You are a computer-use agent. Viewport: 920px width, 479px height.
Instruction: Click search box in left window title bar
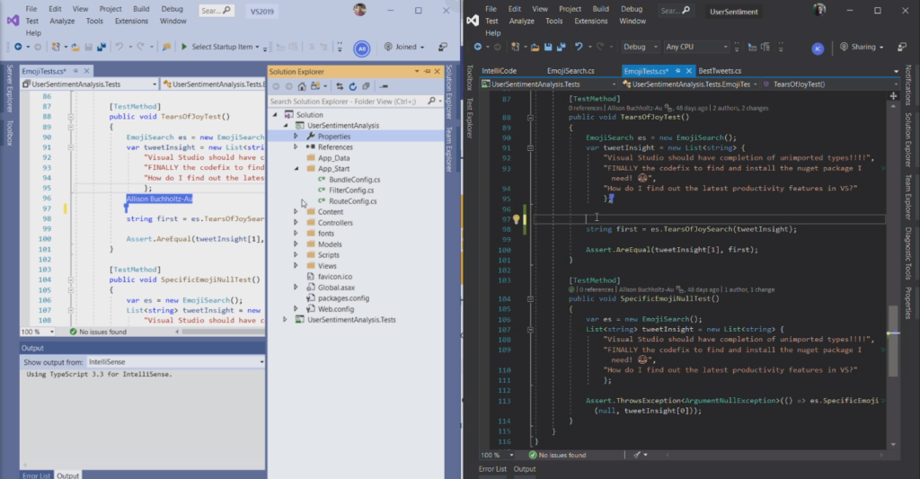(216, 11)
